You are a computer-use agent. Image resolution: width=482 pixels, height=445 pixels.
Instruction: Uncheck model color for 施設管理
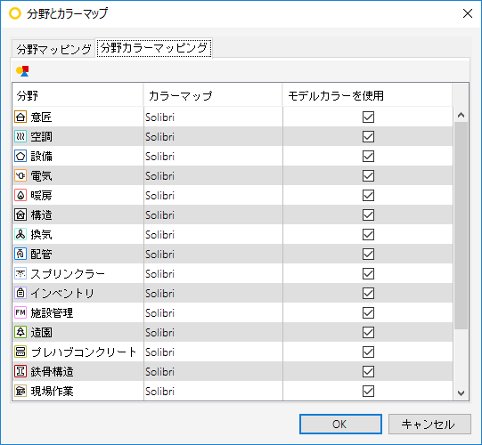(368, 312)
